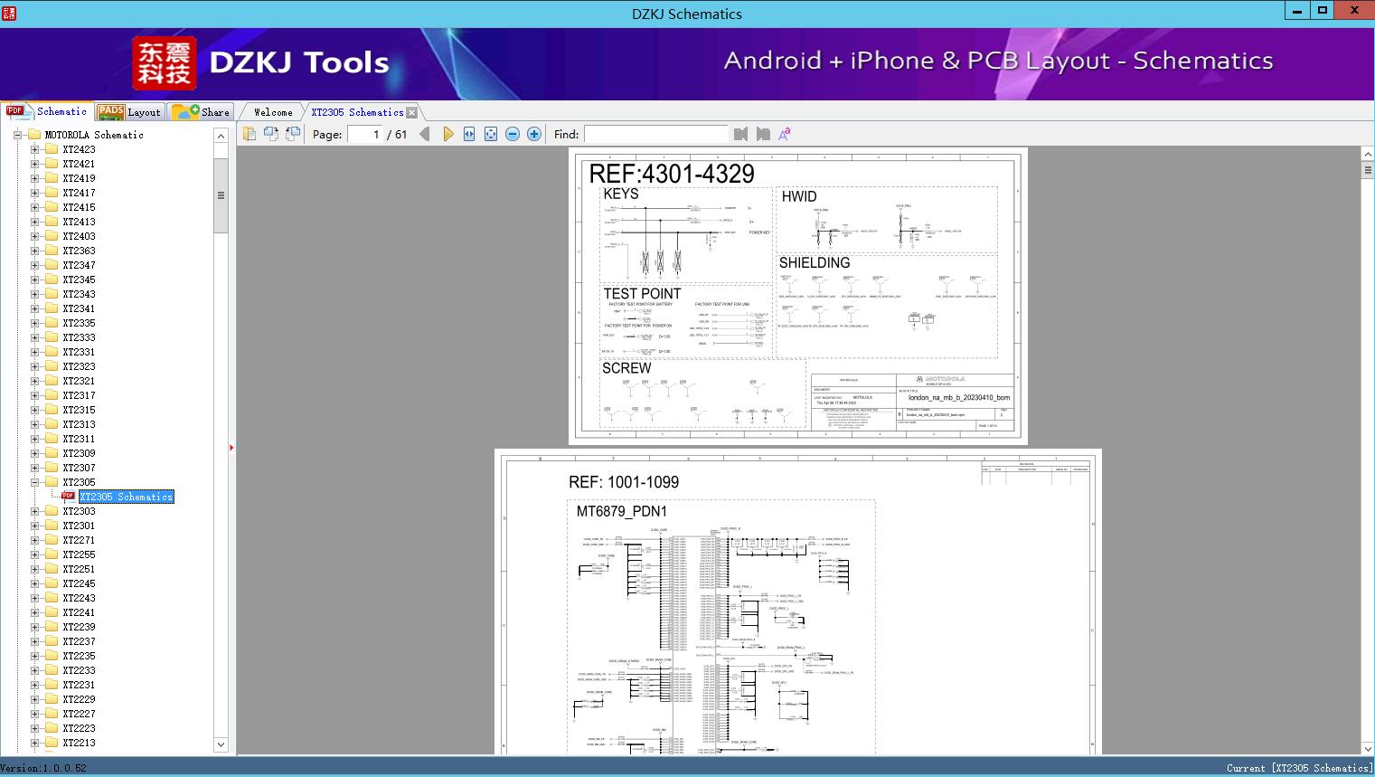This screenshot has width=1375, height=777.
Task: Toggle match case search option icon
Action: [x=785, y=134]
